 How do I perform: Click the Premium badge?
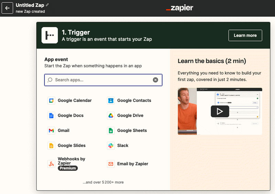click(68, 168)
